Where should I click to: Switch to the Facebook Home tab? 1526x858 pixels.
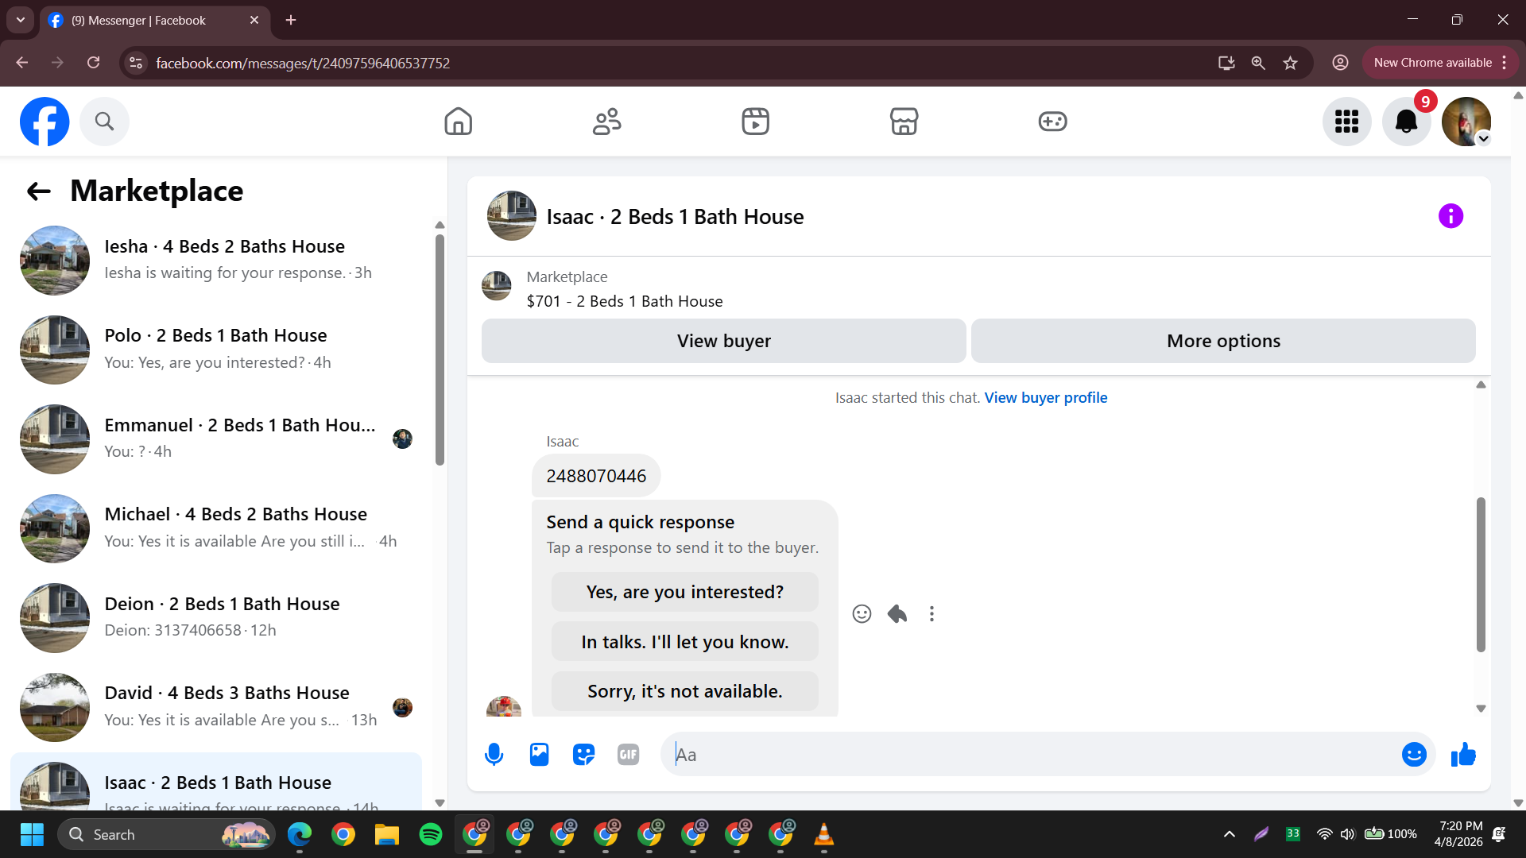click(458, 122)
